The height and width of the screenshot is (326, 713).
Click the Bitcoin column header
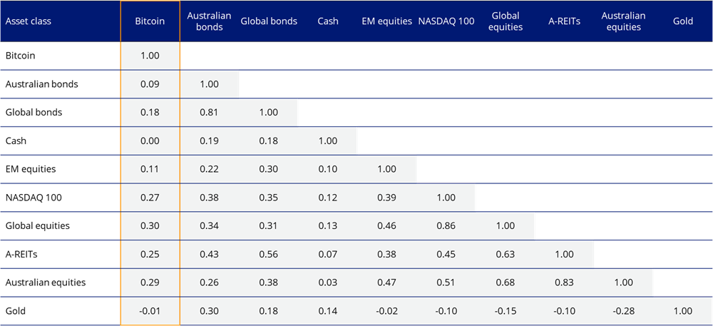point(150,21)
